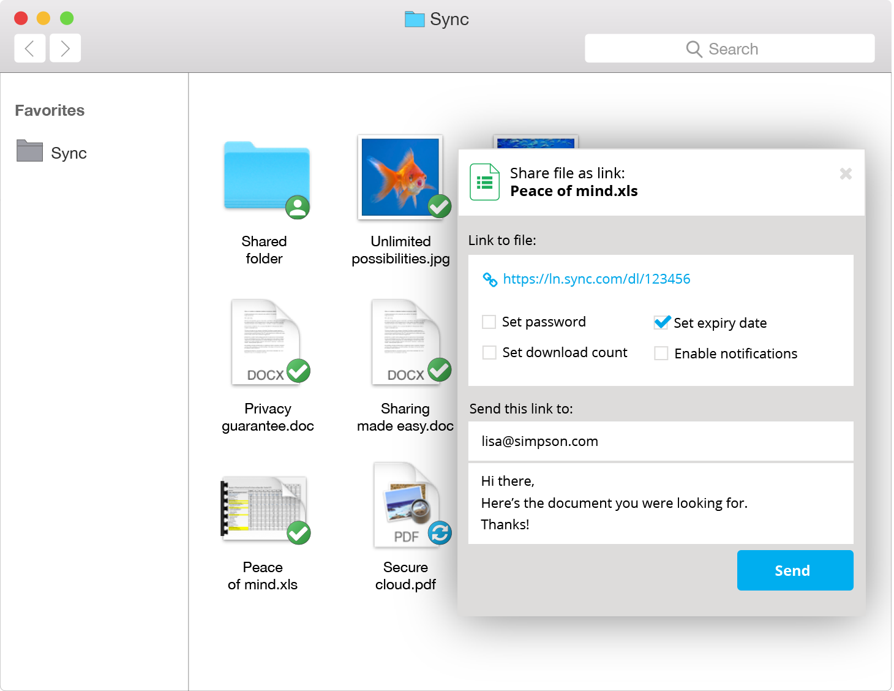Open the Shared folder with the user badge

[x=265, y=178]
